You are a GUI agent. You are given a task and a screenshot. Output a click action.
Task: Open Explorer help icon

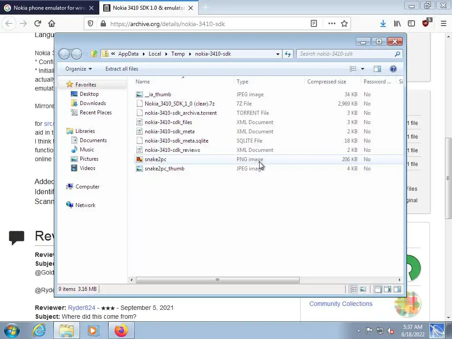click(393, 68)
